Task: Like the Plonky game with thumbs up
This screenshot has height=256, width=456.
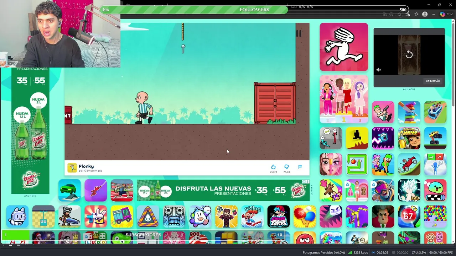Action: 273,167
